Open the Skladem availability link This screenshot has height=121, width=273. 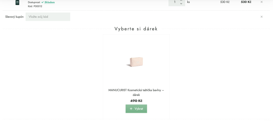point(50,2)
